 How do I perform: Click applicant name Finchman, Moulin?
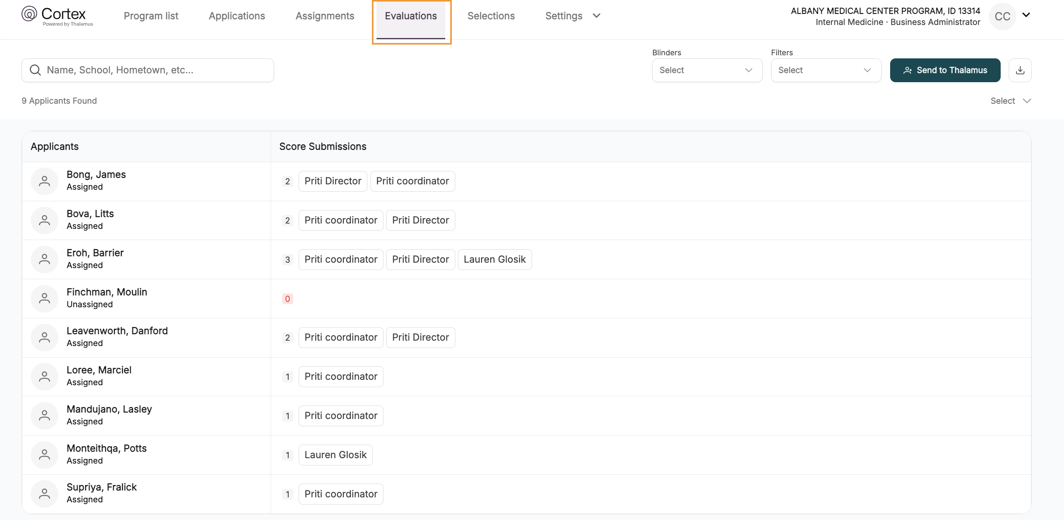[x=107, y=292]
